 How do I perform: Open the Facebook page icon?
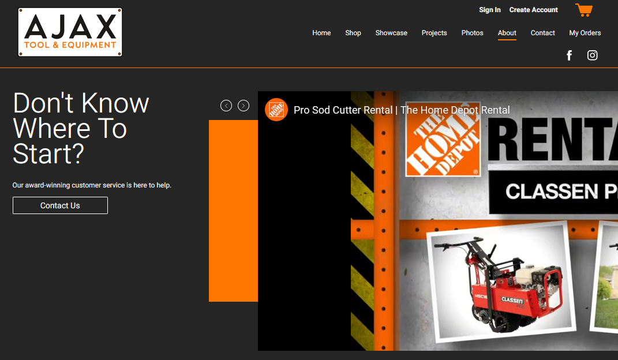pyautogui.click(x=569, y=55)
